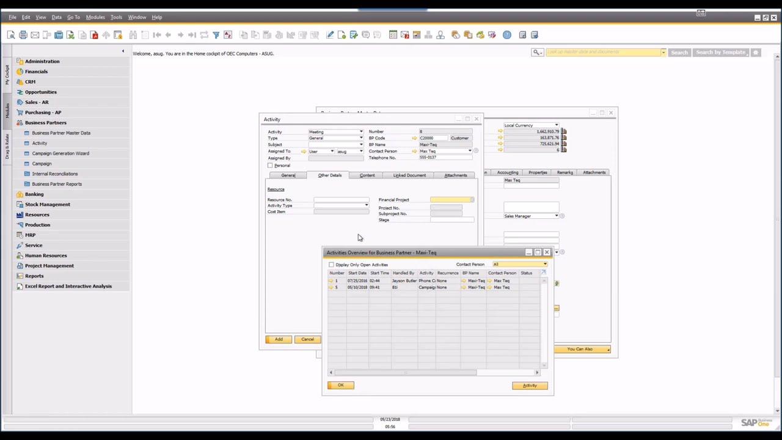The image size is (782, 440).
Task: Open the Type General dropdown
Action: (x=360, y=138)
